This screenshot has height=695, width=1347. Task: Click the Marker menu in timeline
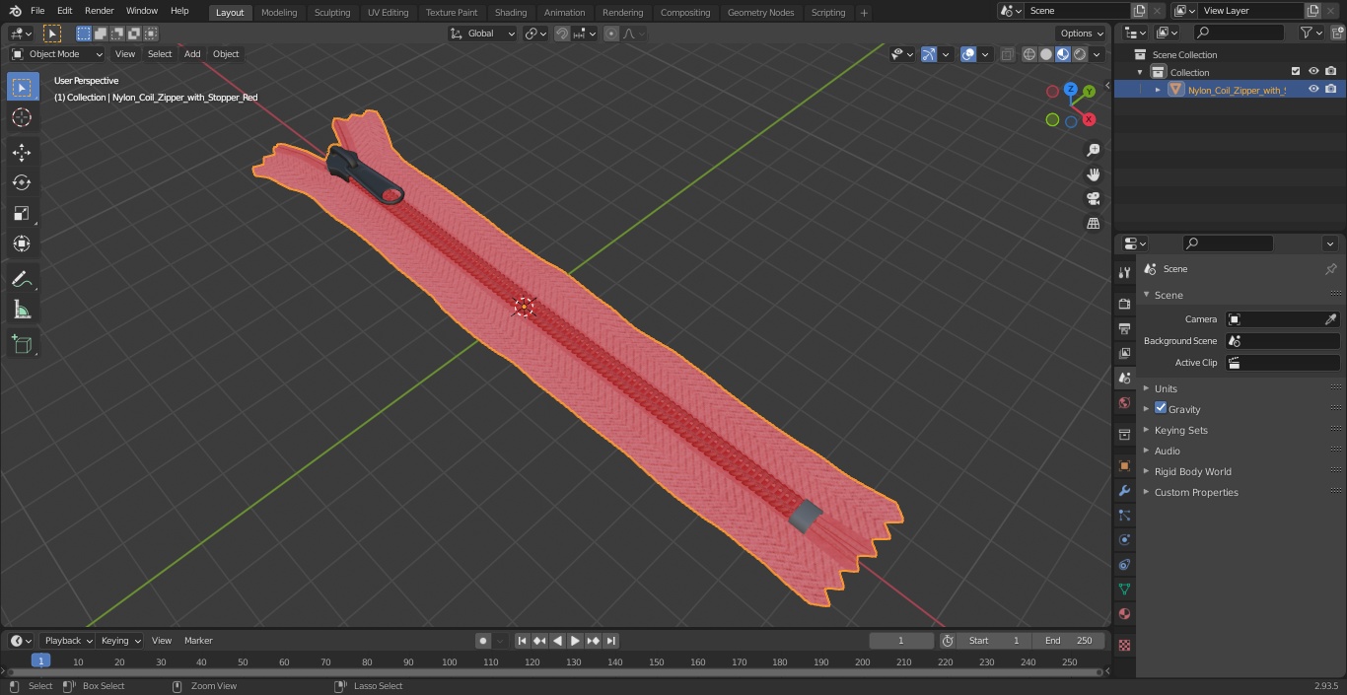click(x=198, y=641)
